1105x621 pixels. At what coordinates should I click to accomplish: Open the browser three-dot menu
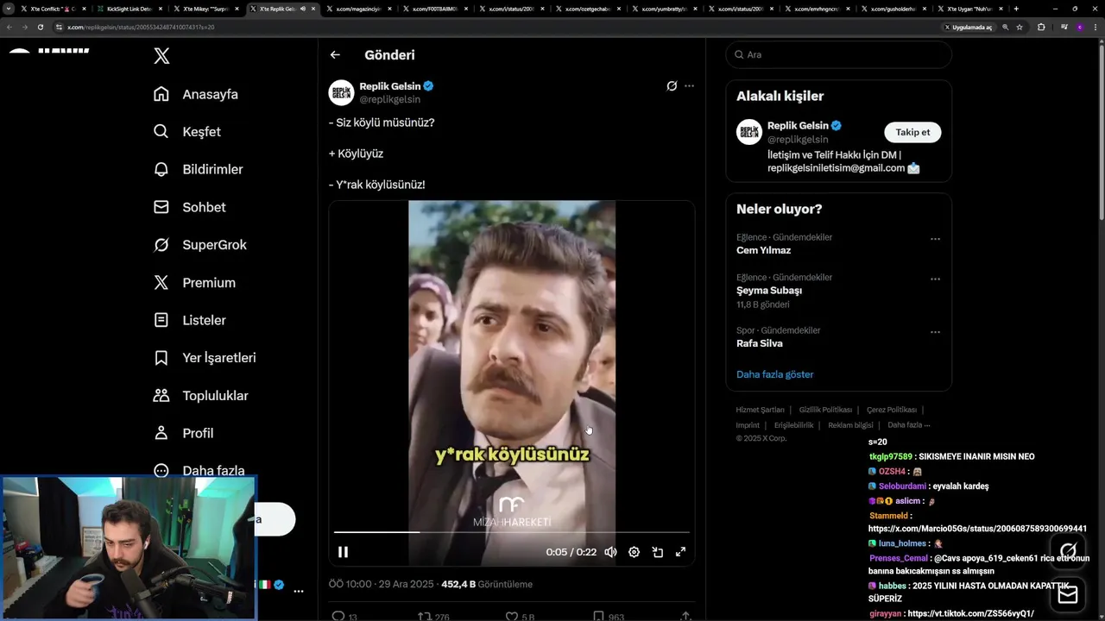pos(1096,27)
